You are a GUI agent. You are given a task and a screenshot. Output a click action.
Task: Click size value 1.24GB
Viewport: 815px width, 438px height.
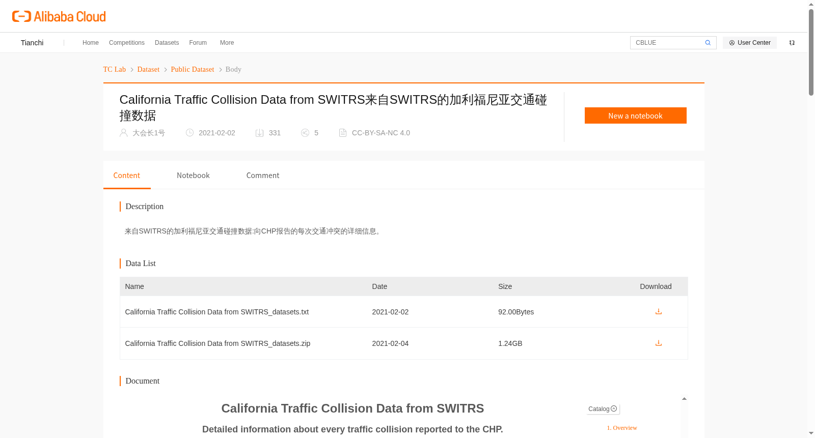pos(510,343)
